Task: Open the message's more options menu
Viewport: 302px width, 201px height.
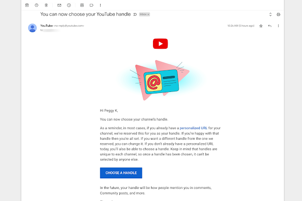Action: coord(278,26)
